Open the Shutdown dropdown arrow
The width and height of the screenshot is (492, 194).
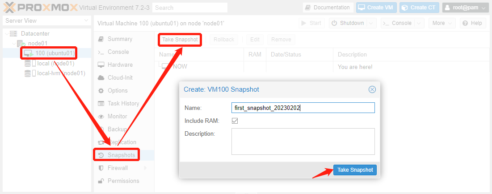coord(371,23)
